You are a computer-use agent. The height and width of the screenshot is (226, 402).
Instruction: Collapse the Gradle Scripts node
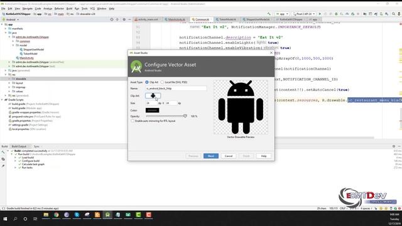pyautogui.click(x=2, y=100)
